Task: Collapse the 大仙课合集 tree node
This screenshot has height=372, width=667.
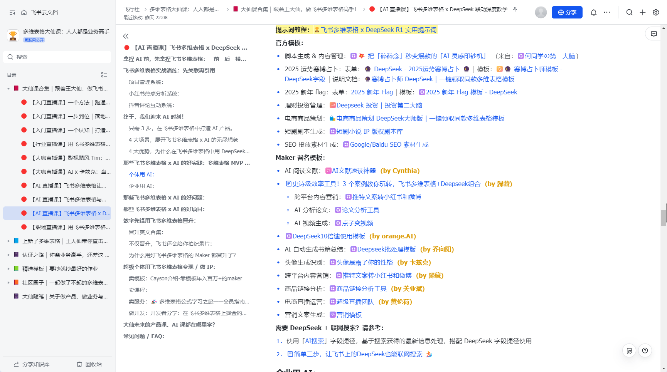Action: tap(8, 89)
